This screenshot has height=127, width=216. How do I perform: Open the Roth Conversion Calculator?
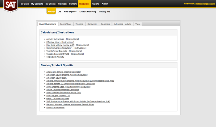pos(59,48)
